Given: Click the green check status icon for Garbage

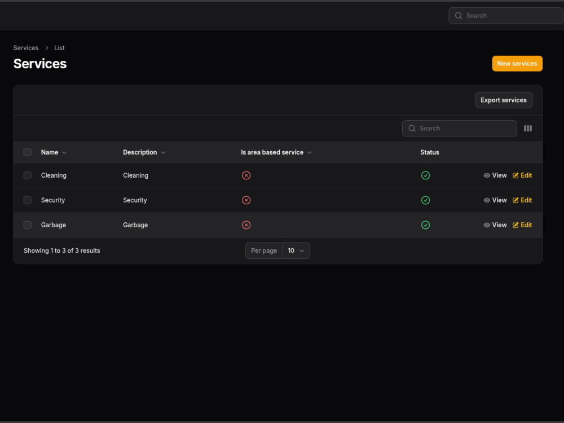Looking at the screenshot, I should pyautogui.click(x=425, y=225).
